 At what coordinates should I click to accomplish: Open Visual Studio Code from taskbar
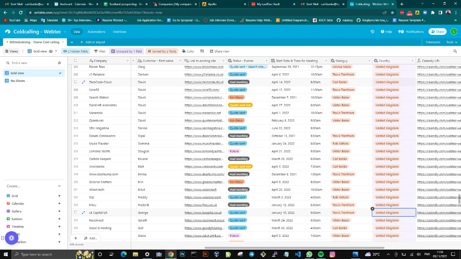[297, 254]
